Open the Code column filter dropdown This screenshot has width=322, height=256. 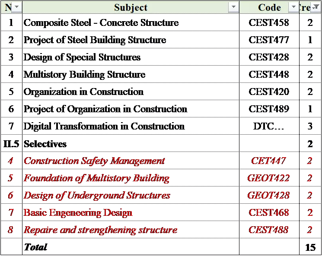293,7
